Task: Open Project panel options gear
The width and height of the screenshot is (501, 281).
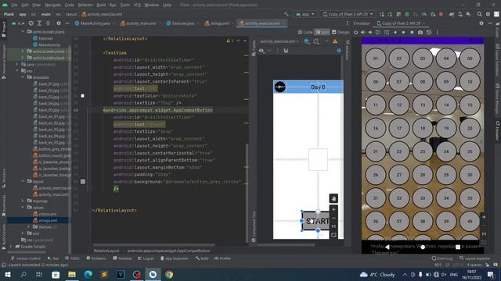Action: coord(59,23)
